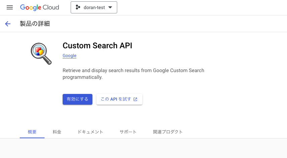
Task: Click the dropdown arrow next to doran-test
Action: click(x=110, y=7)
